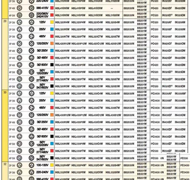This screenshot has height=180, width=190.
Task: Select the outlined connector icon beside 20A 480V
Action: 32,36
